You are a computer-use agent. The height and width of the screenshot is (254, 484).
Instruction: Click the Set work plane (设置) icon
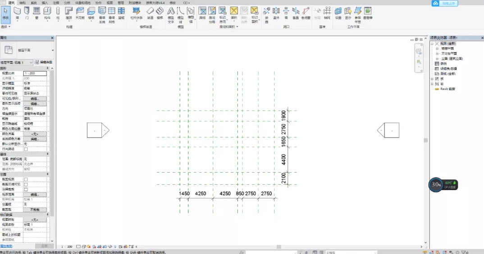click(338, 14)
